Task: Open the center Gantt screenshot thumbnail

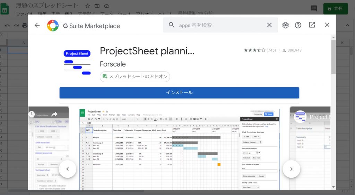Action: pyautogui.click(x=179, y=149)
